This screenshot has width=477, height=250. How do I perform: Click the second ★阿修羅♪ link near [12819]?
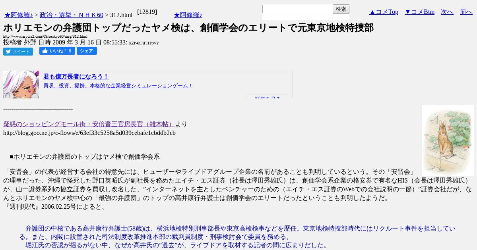pyautogui.click(x=188, y=15)
